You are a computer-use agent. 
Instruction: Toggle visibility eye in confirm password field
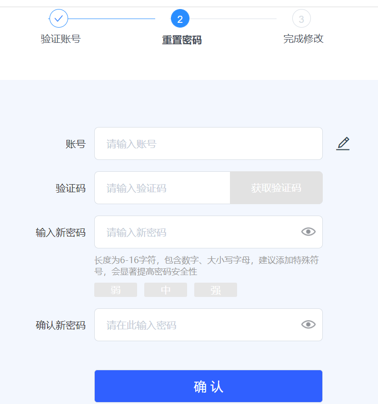308,325
